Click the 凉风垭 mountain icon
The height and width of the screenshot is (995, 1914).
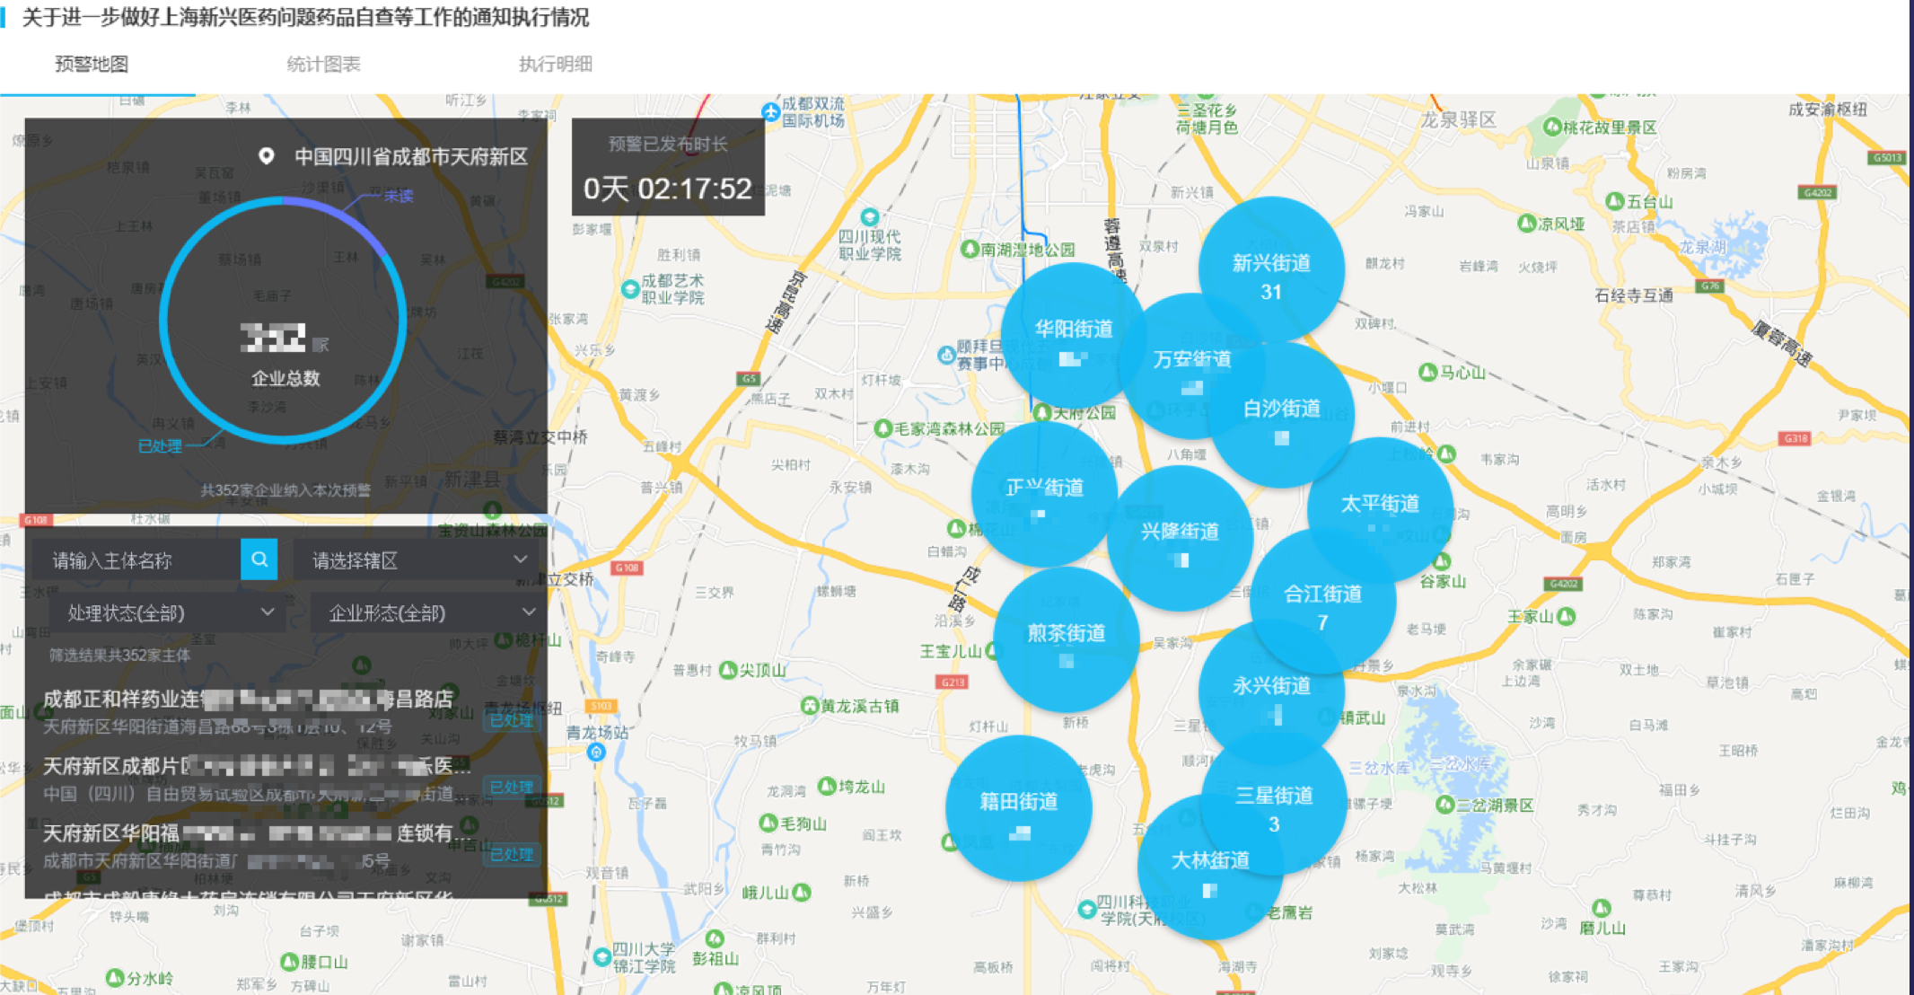pyautogui.click(x=1526, y=224)
